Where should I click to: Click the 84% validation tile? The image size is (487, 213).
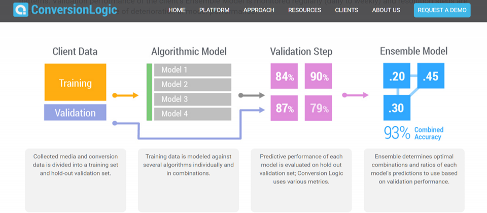click(x=284, y=77)
